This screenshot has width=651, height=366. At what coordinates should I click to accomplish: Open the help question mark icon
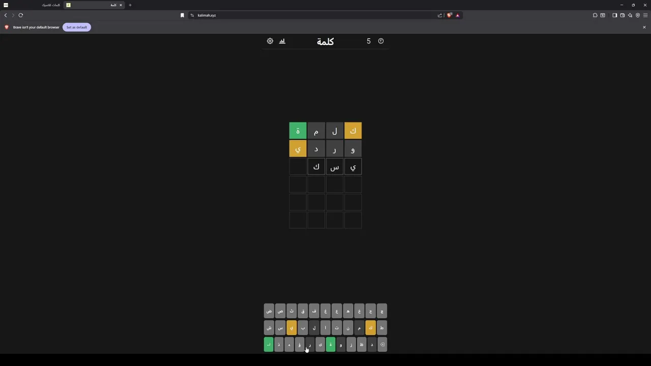(x=381, y=41)
